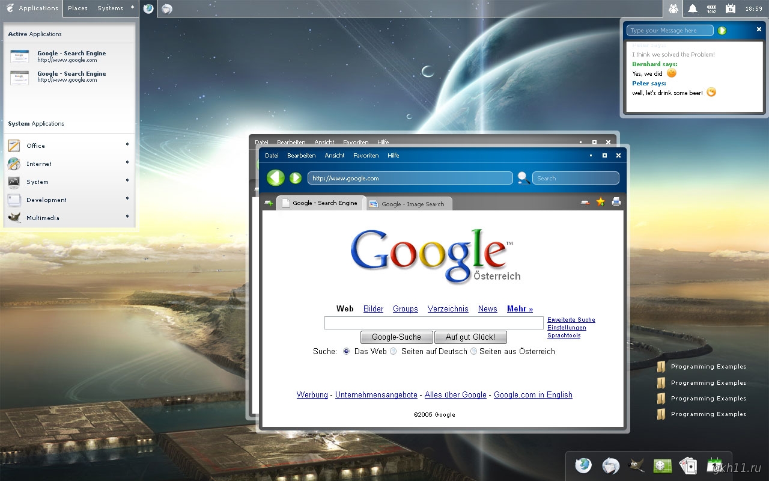Open the Erweiterte Suche link
Viewport: 769px width, 481px height.
tap(571, 320)
